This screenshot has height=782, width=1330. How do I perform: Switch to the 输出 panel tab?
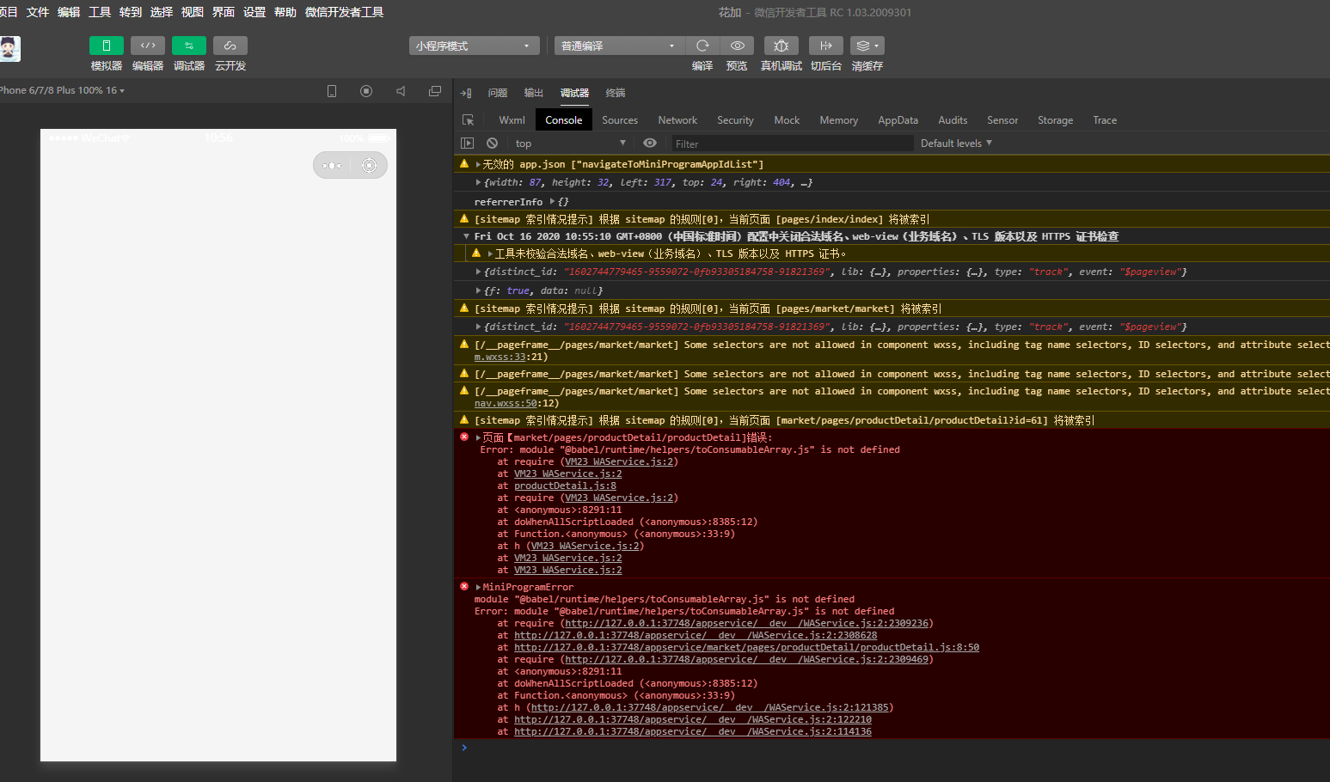[534, 93]
